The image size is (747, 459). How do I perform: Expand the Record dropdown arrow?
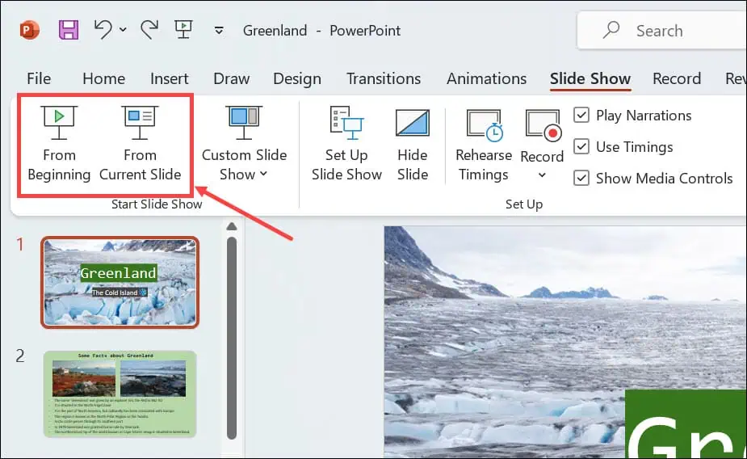click(x=542, y=175)
